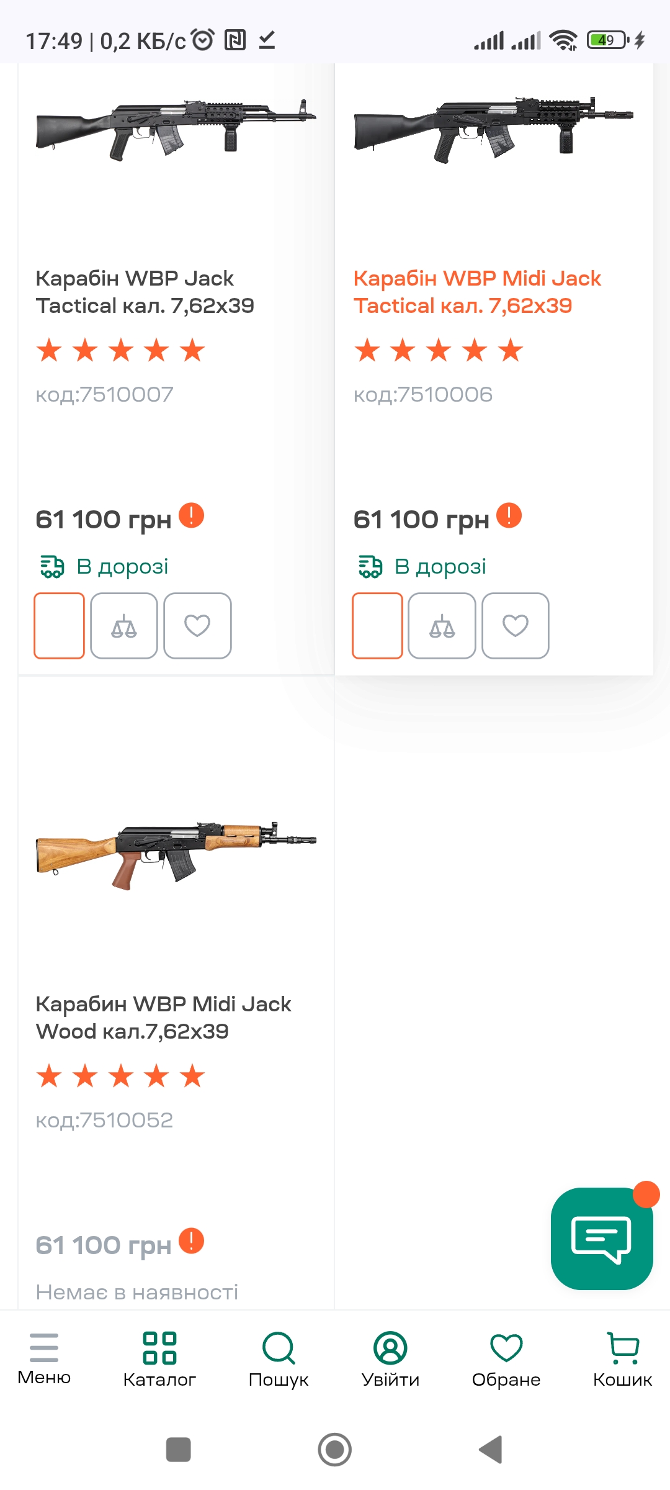
Task: Favorite the WBP Jack Tactical carbine
Action: point(197,626)
